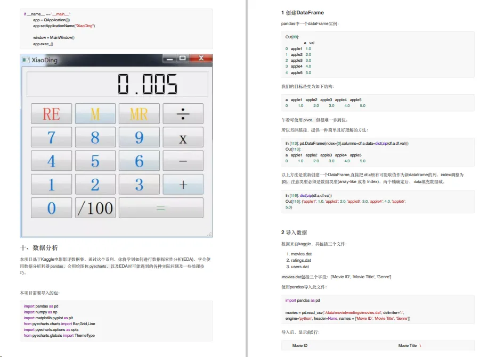Click digit 2 on calculator

95,185
